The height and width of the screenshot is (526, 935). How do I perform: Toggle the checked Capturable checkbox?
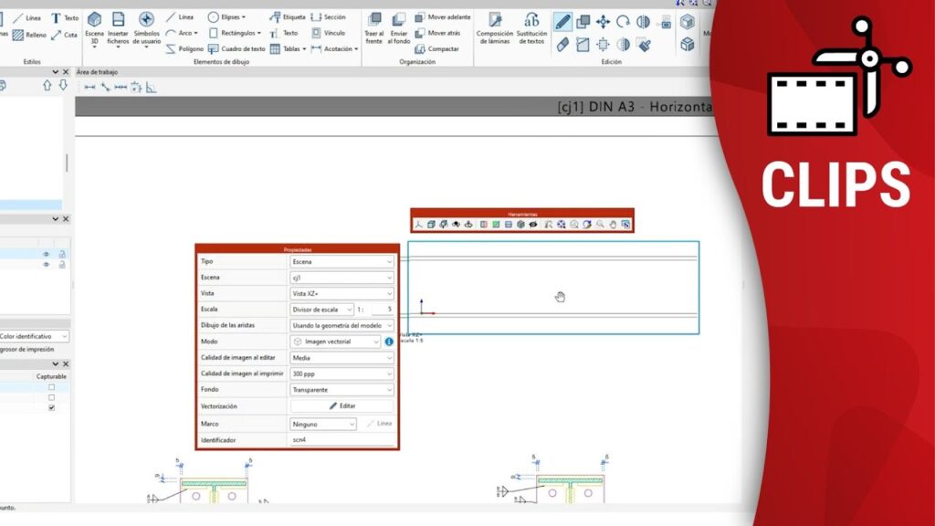tap(51, 407)
